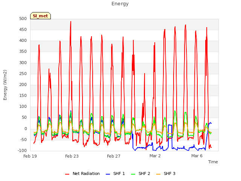241x181 pixels.
Task: Click the Feb 23 x-axis tick label
Action: coord(72,156)
